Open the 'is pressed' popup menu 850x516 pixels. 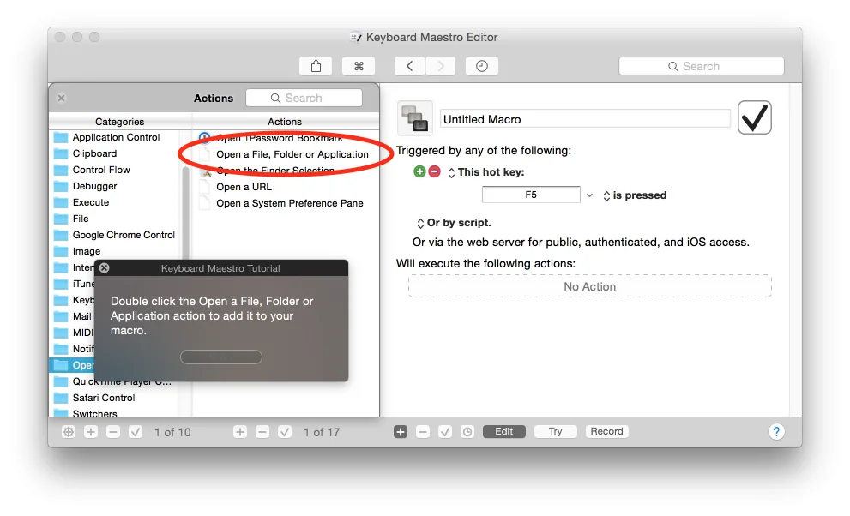pyautogui.click(x=635, y=195)
